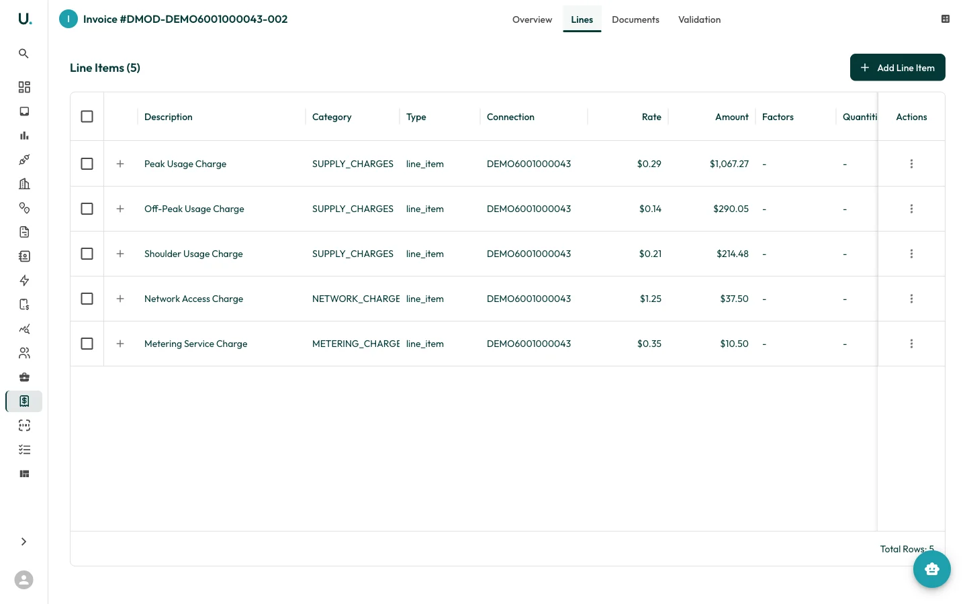Click the Add Line Item button
The height and width of the screenshot is (604, 967).
[898, 67]
